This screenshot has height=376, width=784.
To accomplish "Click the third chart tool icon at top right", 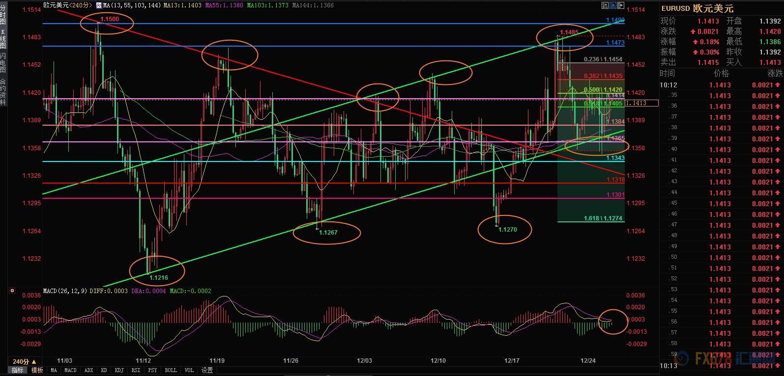I will [x=621, y=5].
